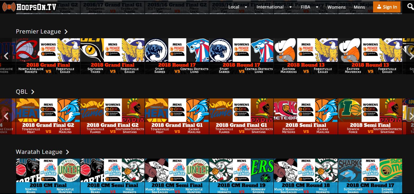Click QBL carousel previous arrow
This screenshot has height=194, width=414.
pyautogui.click(x=6, y=116)
